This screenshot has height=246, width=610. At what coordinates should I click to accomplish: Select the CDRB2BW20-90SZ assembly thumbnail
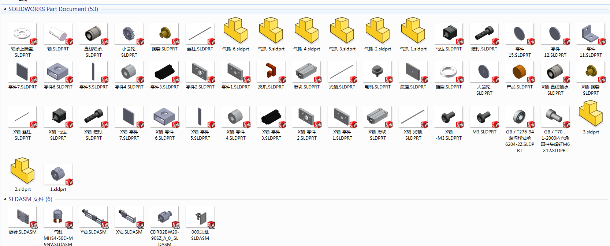point(165,217)
